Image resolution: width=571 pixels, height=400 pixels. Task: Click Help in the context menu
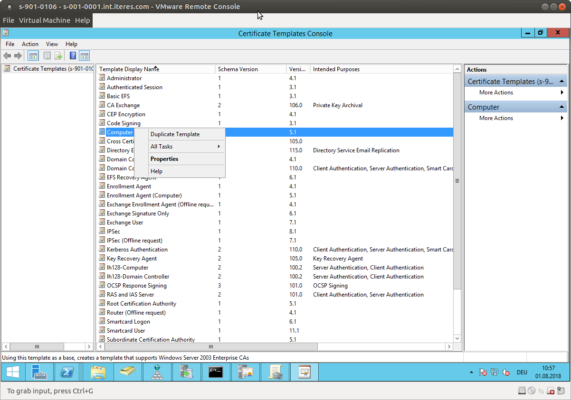click(x=180, y=171)
